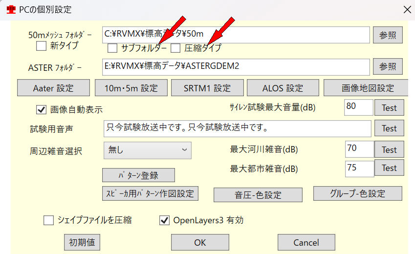The height and width of the screenshot is (254, 415).
Task: Disable 画像自動表示 checkbox
Action: (42, 109)
